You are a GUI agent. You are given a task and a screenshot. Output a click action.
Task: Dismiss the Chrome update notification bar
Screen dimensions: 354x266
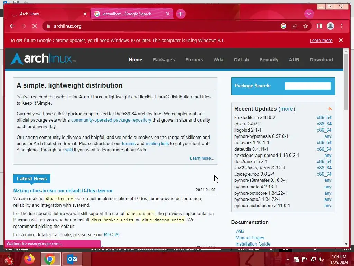(x=341, y=40)
